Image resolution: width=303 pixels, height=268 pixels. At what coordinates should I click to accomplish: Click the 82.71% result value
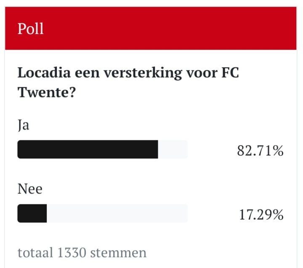260,150
